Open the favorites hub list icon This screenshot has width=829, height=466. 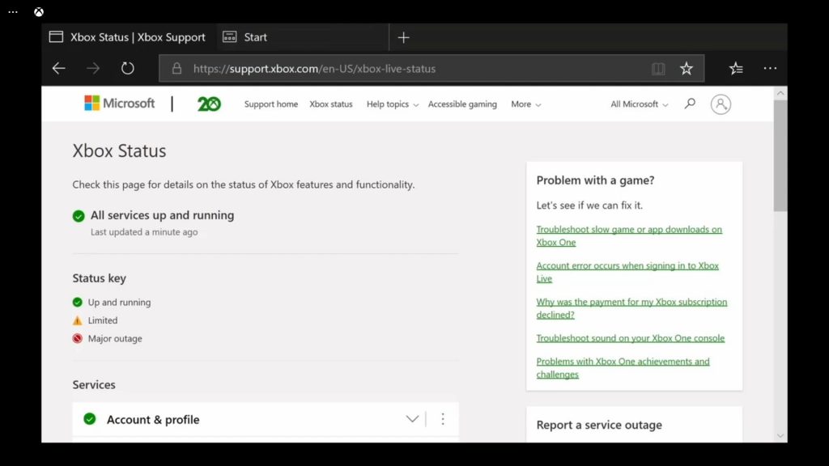(736, 68)
